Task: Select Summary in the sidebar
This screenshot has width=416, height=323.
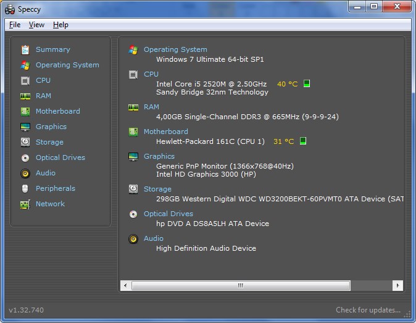Action: (x=53, y=49)
